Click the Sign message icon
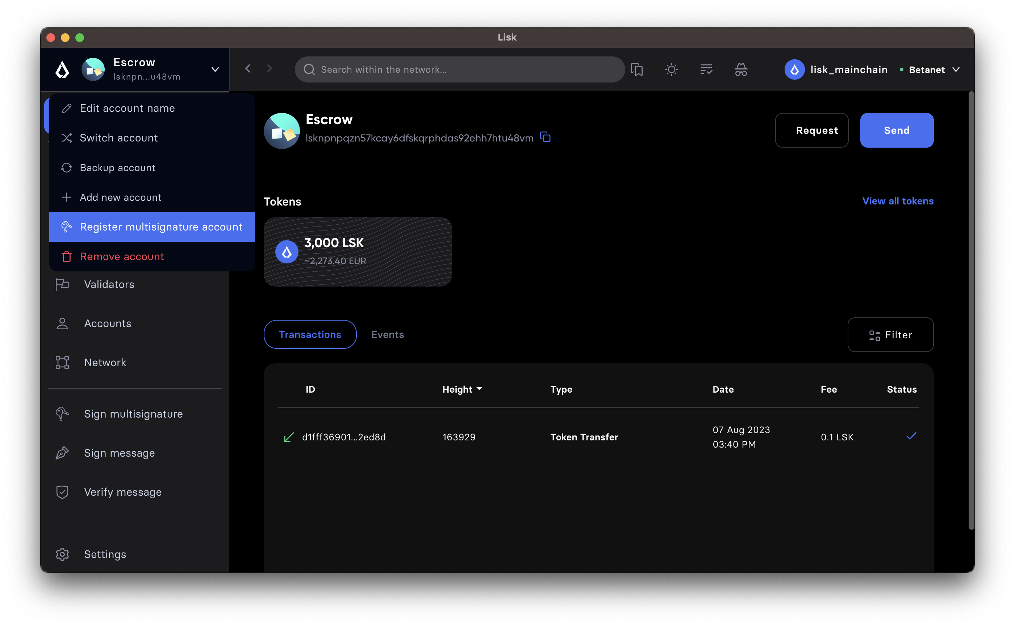The width and height of the screenshot is (1015, 626). [x=63, y=453]
